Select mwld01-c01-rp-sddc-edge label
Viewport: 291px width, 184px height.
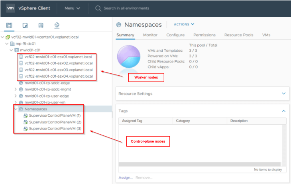47,83
